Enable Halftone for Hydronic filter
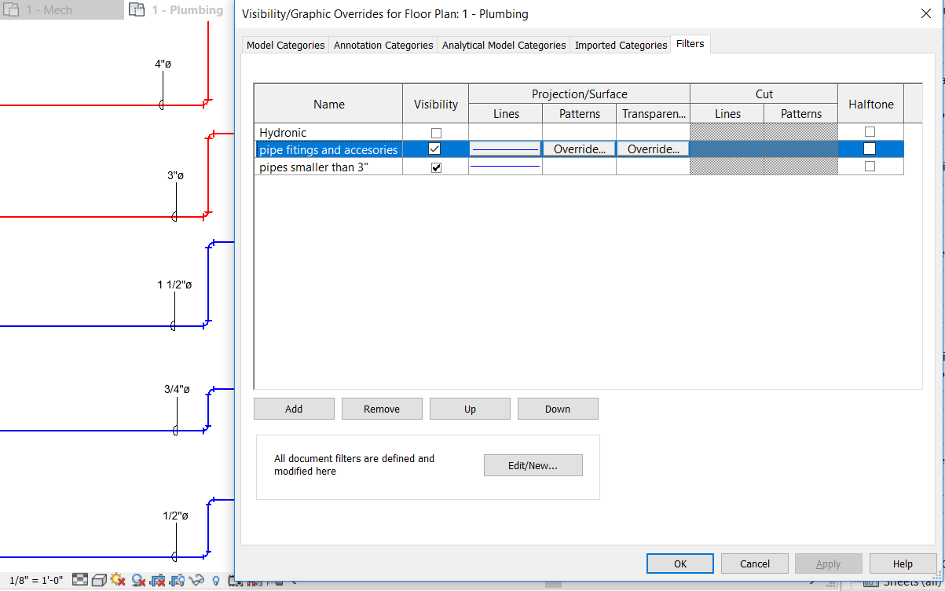The width and height of the screenshot is (945, 591). pyautogui.click(x=870, y=132)
